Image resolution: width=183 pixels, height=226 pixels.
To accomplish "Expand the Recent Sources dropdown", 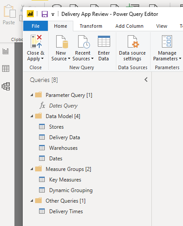I will tap(92, 59).
